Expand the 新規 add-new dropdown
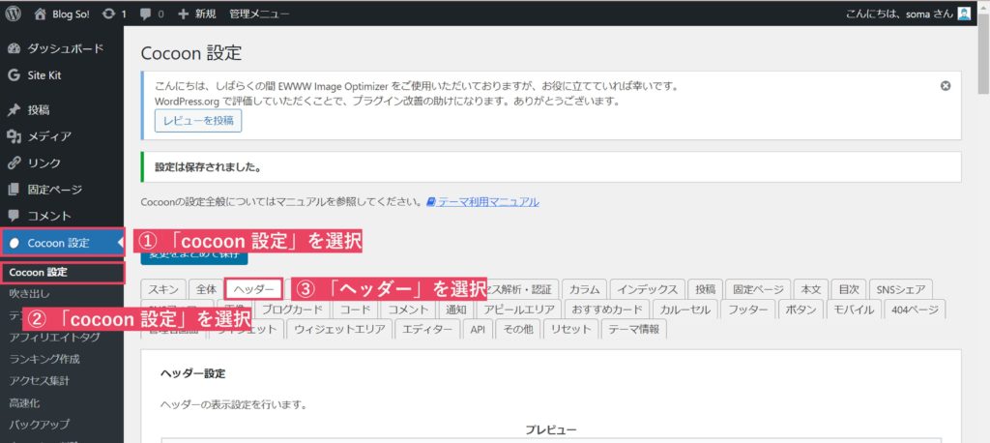 coord(197,14)
